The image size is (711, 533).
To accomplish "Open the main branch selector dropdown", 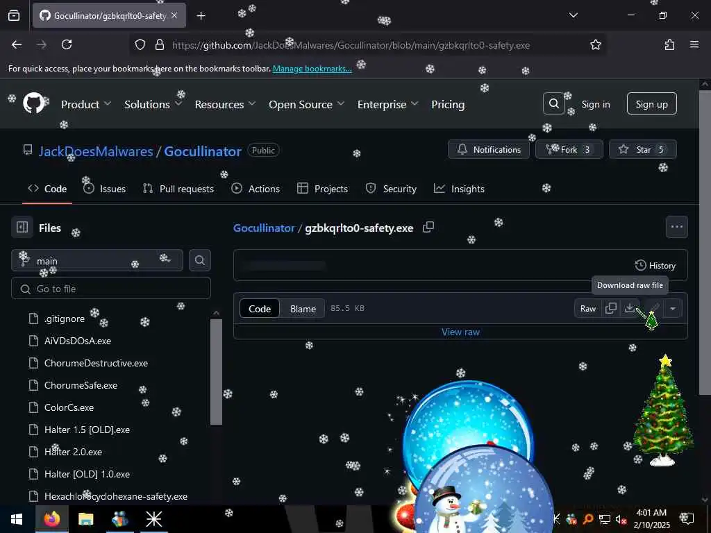I will pyautogui.click(x=97, y=260).
